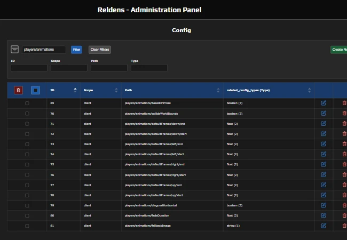The width and height of the screenshot is (347, 240).
Task: Check the box for row ID 69
Action: point(27,103)
